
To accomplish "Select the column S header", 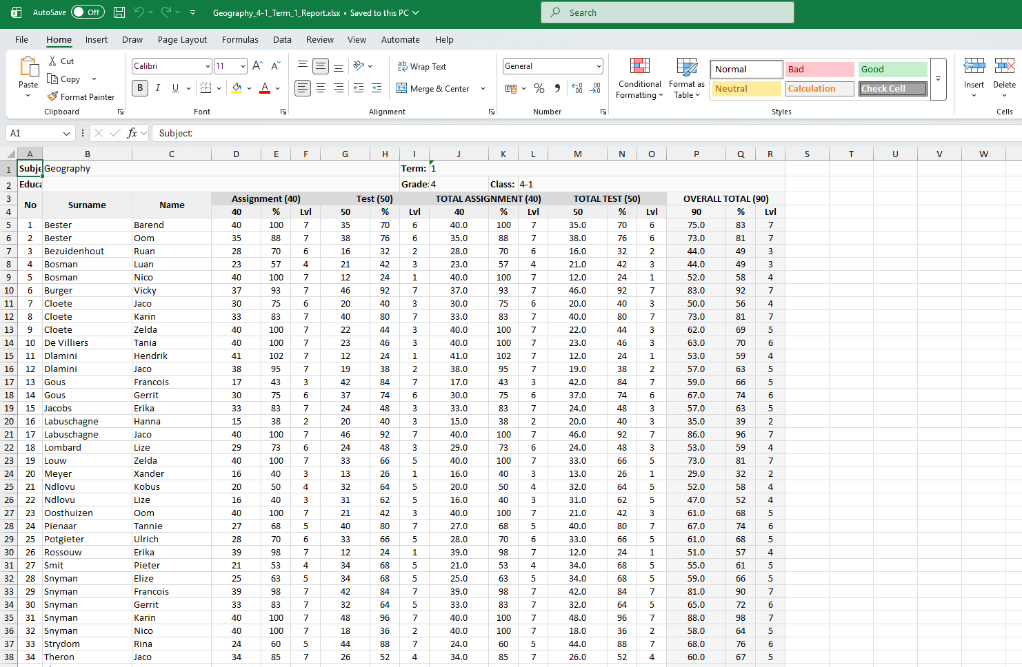I will click(807, 154).
